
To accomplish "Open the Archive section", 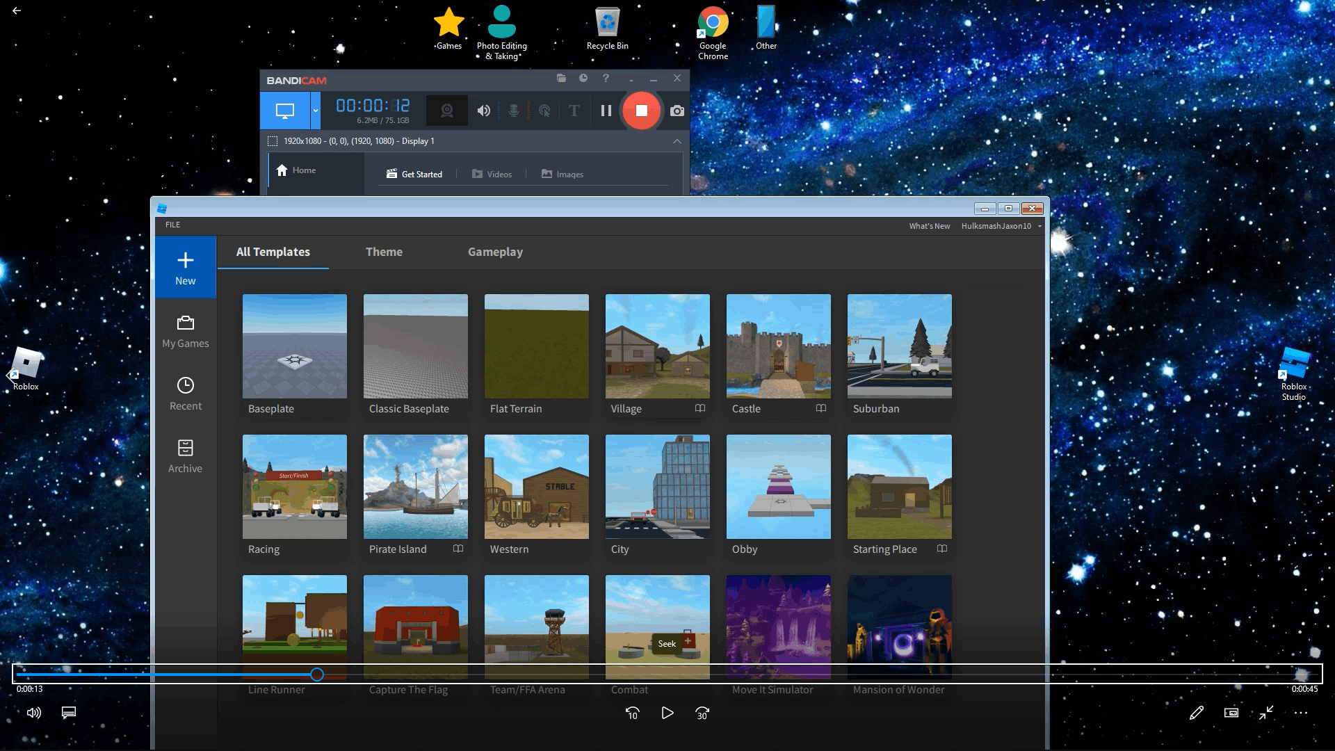I will point(185,457).
